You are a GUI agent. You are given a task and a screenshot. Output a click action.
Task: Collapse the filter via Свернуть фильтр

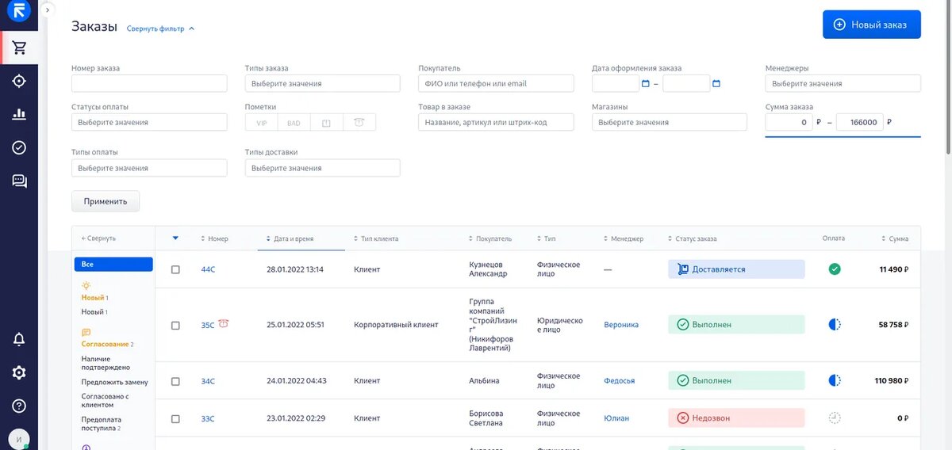coord(160,29)
